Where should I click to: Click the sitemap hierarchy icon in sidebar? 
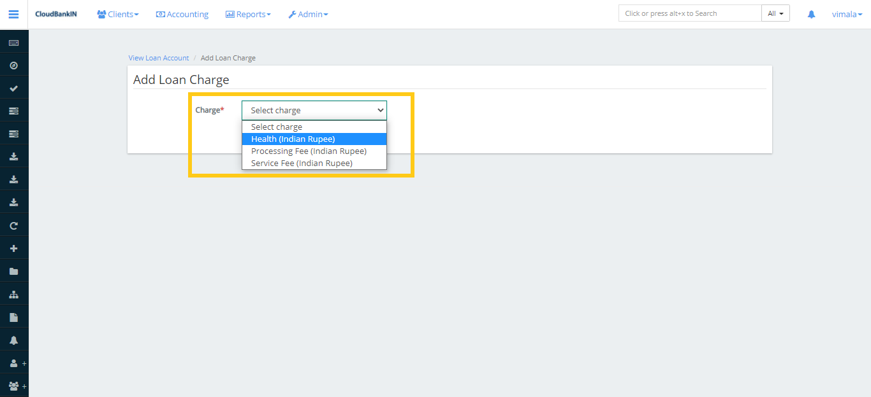13,295
